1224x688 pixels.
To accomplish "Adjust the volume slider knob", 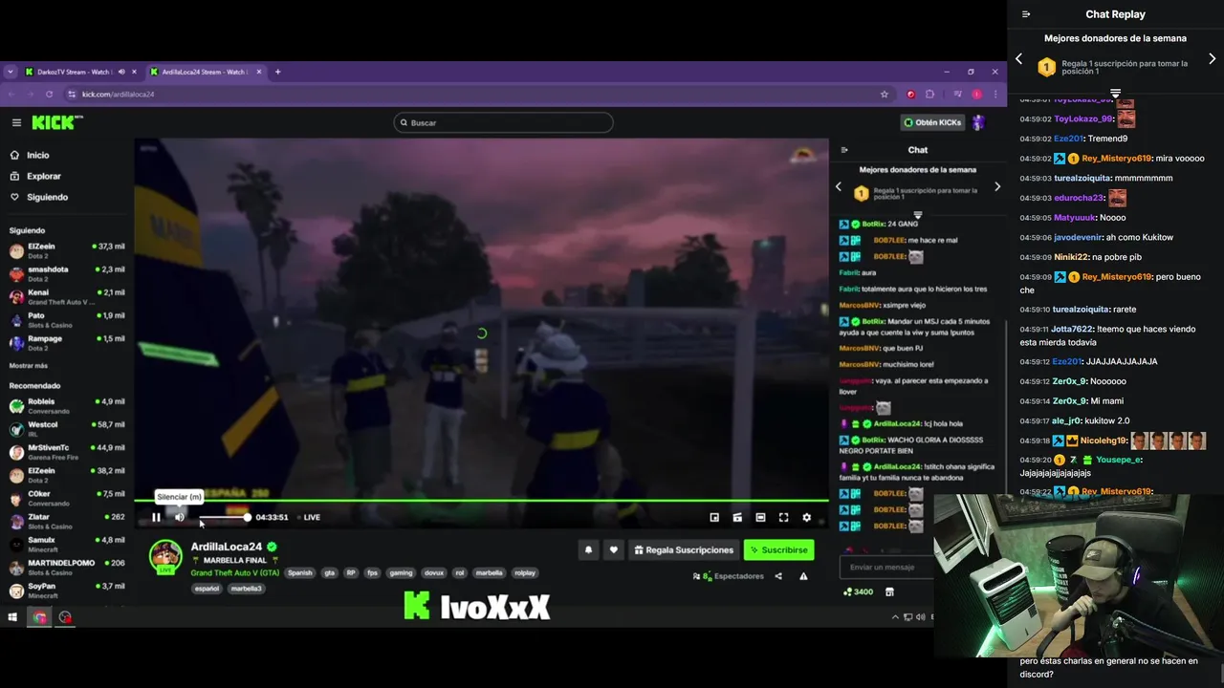I will [x=247, y=517].
